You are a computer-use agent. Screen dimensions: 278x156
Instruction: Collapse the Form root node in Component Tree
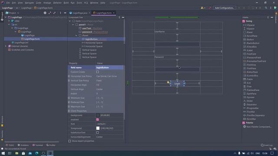point(69,21)
